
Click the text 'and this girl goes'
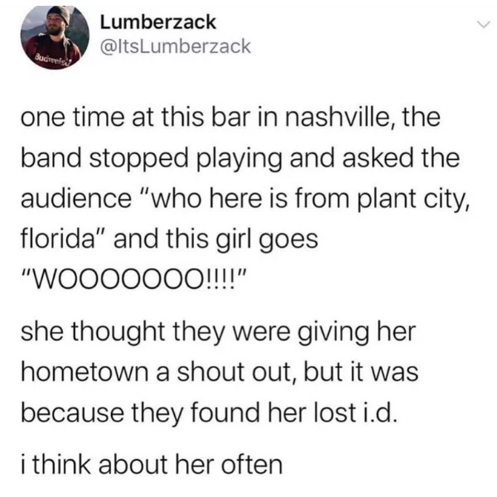pos(215,240)
